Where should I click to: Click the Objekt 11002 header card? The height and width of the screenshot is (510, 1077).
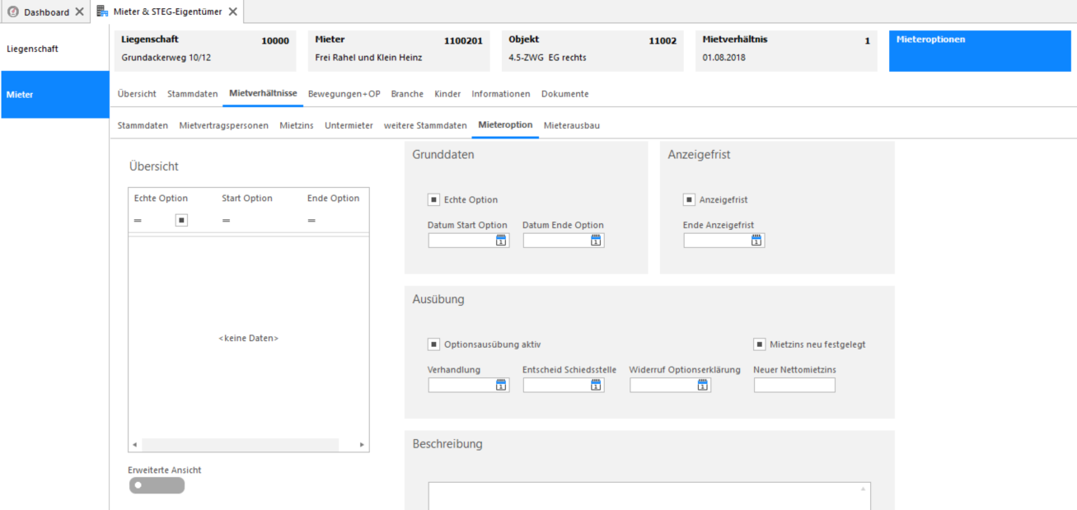[x=592, y=51]
